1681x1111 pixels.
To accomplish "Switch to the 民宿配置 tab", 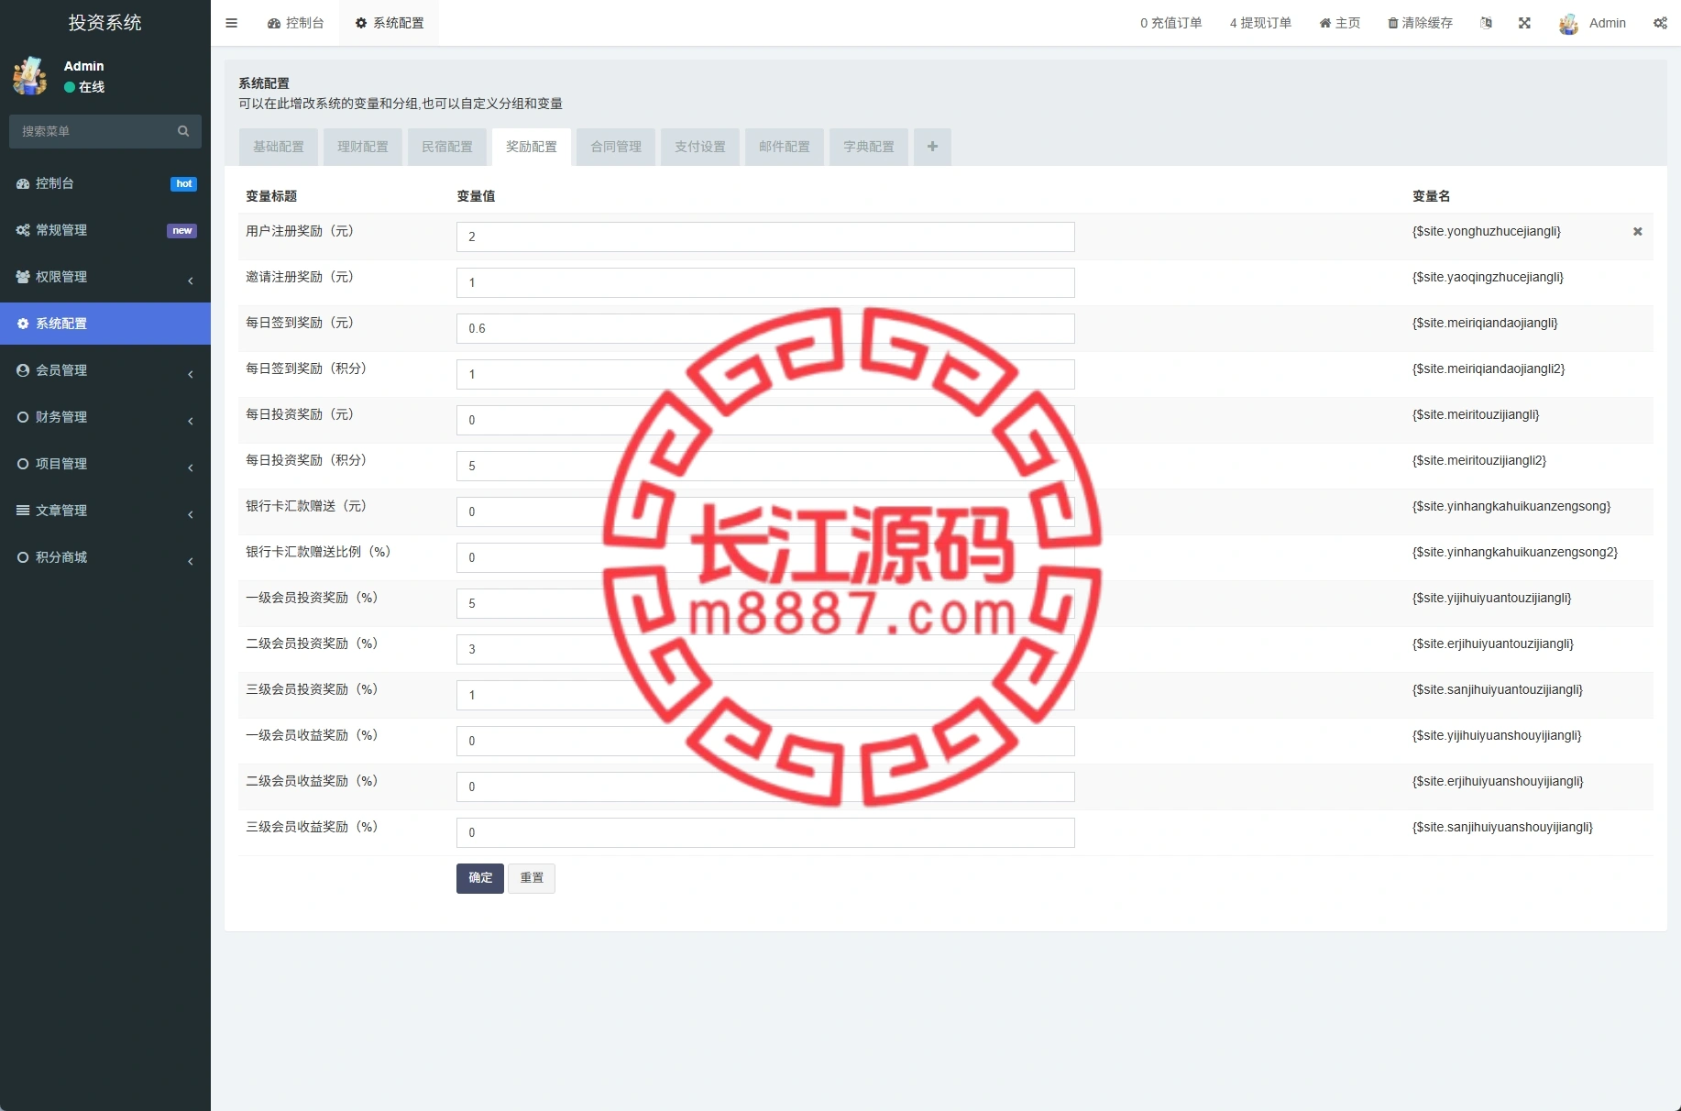I will tap(447, 147).
